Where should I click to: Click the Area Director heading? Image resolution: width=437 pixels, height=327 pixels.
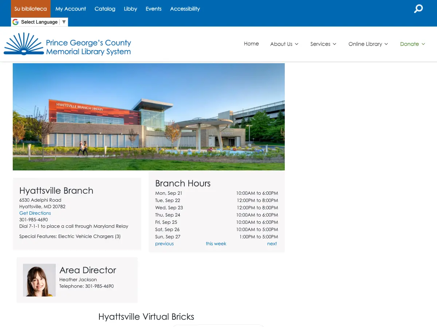(x=88, y=270)
